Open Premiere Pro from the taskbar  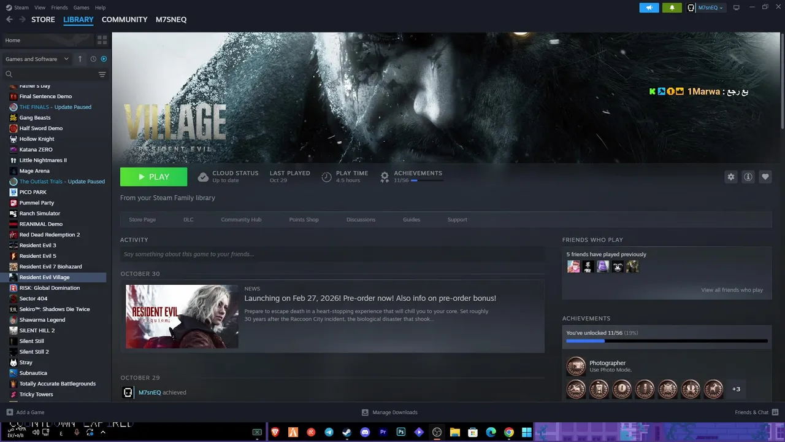coord(383,432)
